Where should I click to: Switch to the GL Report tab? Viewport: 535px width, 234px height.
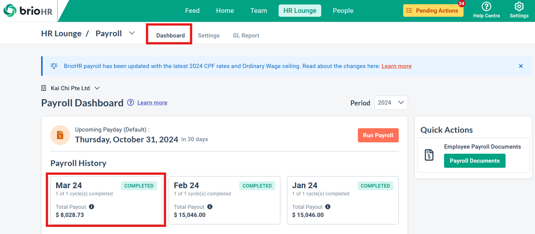tap(246, 35)
